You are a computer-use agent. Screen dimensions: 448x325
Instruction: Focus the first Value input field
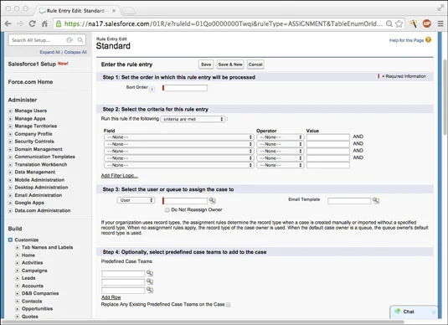tap(328, 137)
